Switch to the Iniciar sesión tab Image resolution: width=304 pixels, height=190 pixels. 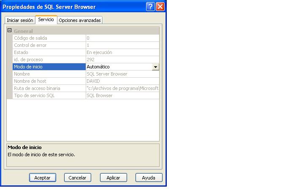(x=20, y=20)
